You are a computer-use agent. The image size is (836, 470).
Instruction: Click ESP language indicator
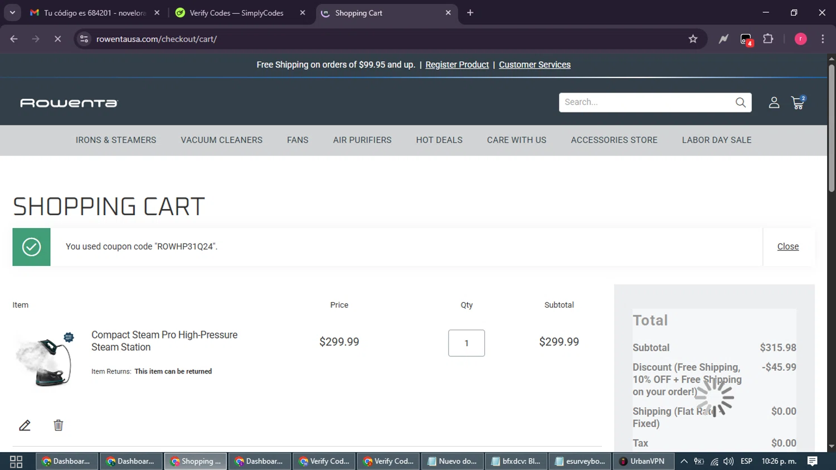[x=746, y=462]
